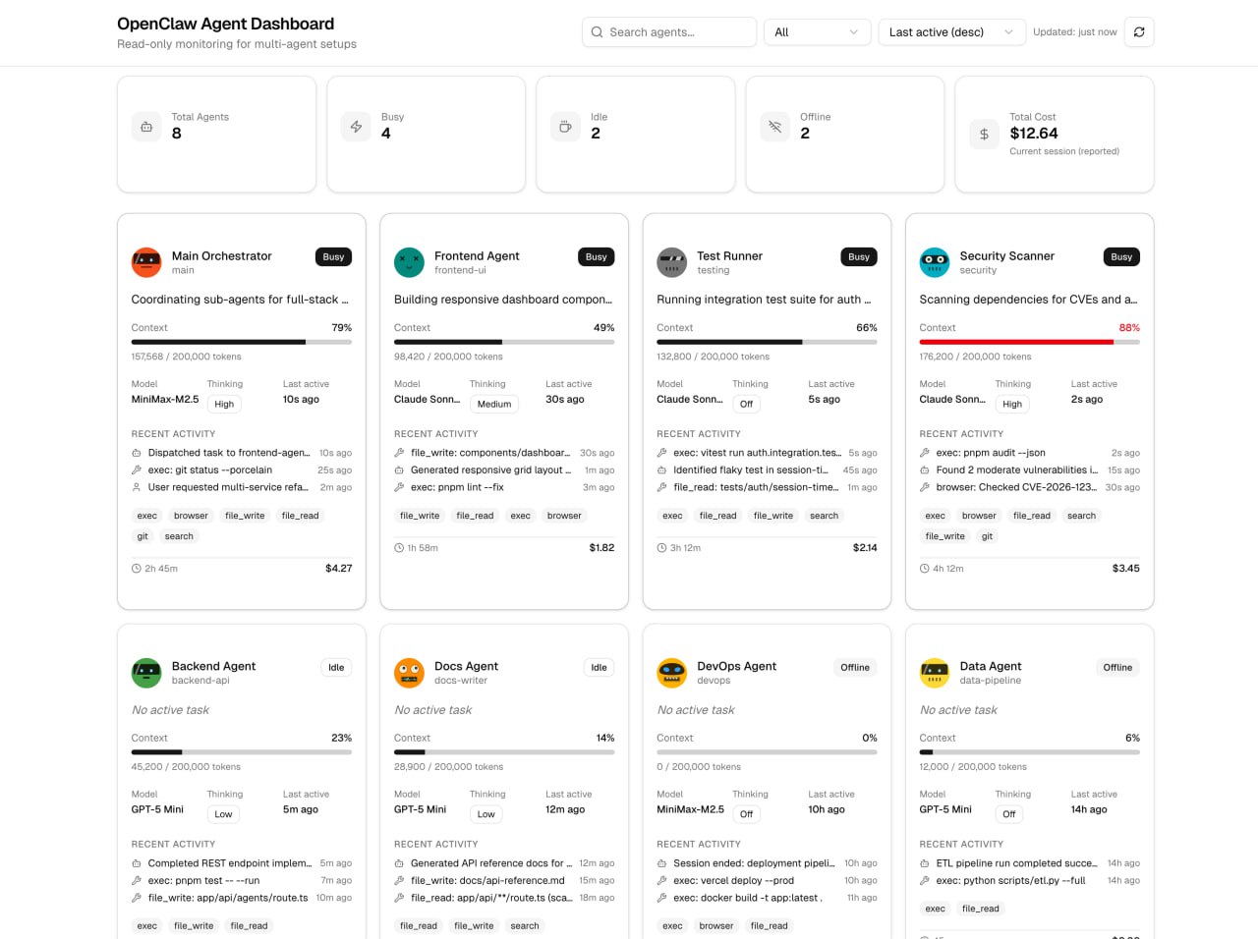1258x939 pixels.
Task: Click the Frontend Agent avatar icon
Action: (x=409, y=261)
